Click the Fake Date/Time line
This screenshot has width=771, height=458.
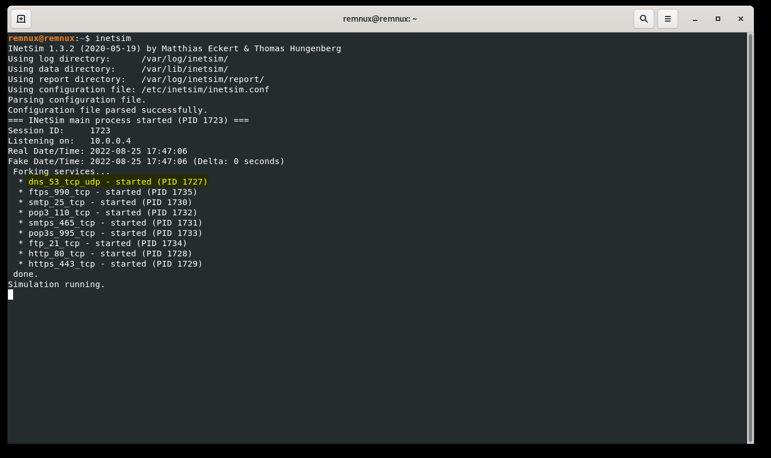(x=145, y=161)
